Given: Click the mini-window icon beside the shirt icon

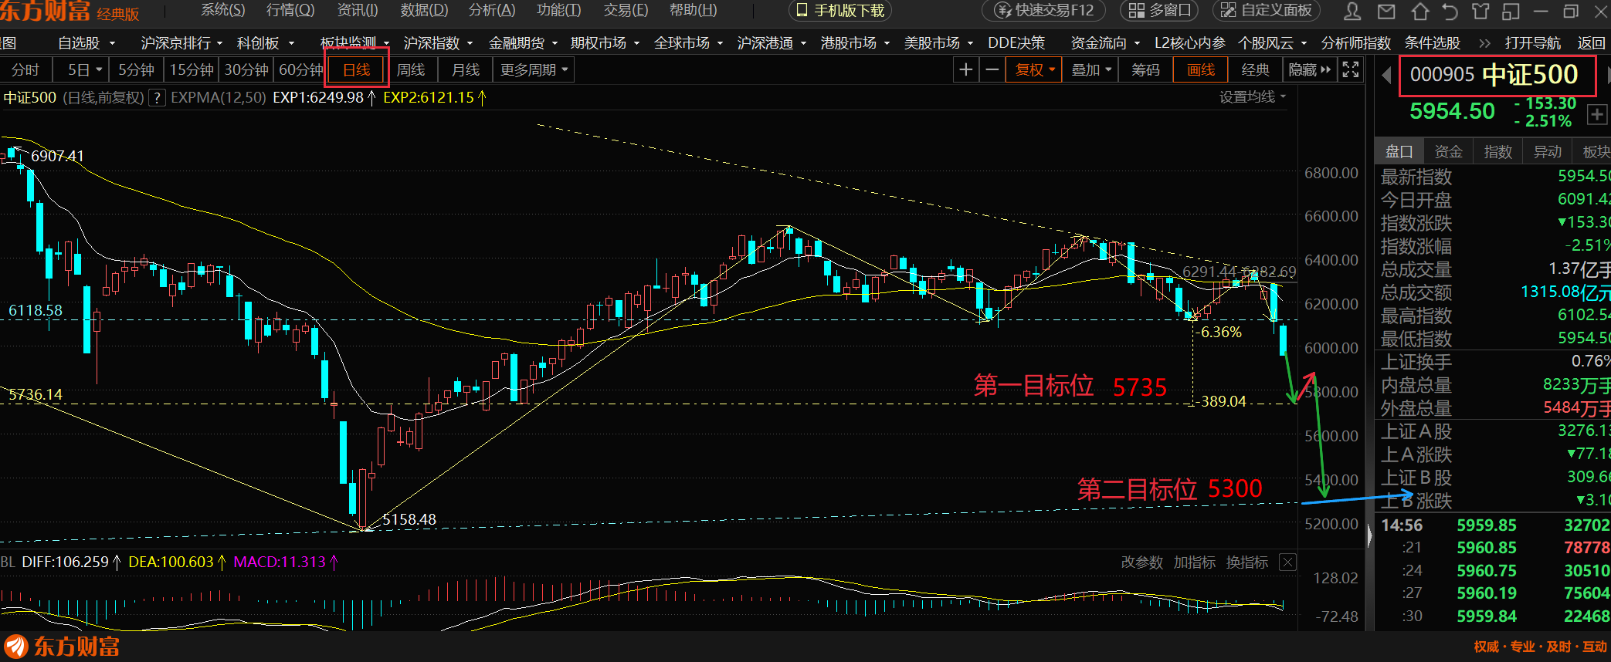Looking at the screenshot, I should click(1511, 11).
